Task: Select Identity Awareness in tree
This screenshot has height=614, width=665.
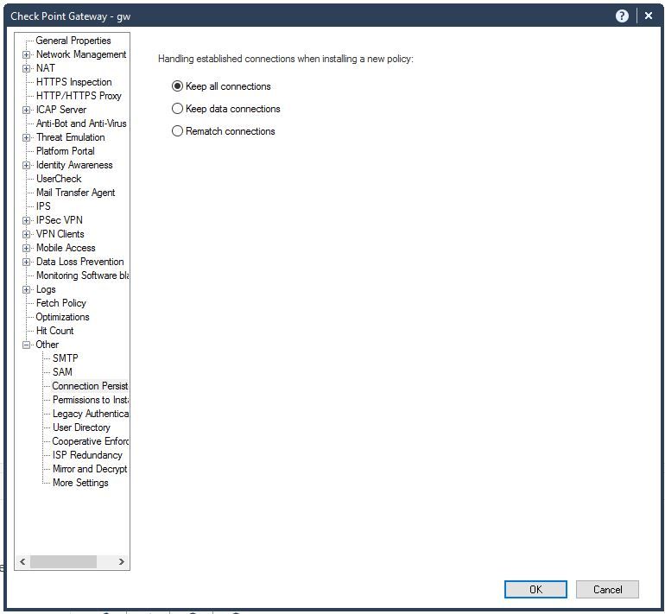Action: pos(74,165)
